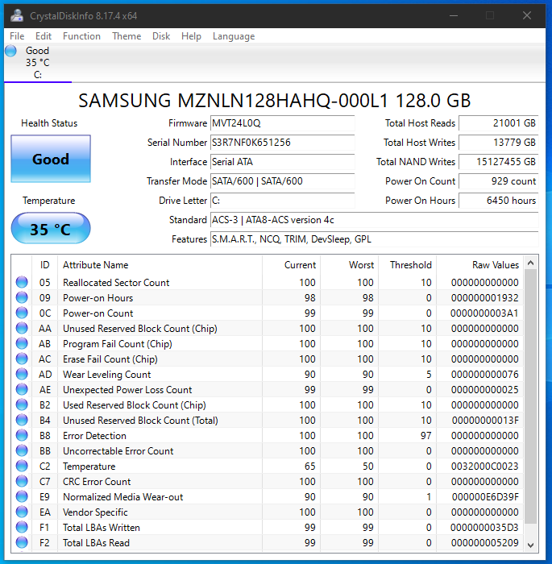This screenshot has width=552, height=564.
Task: Click the CrystalDiskInfo app icon in title bar
Action: pos(17,16)
